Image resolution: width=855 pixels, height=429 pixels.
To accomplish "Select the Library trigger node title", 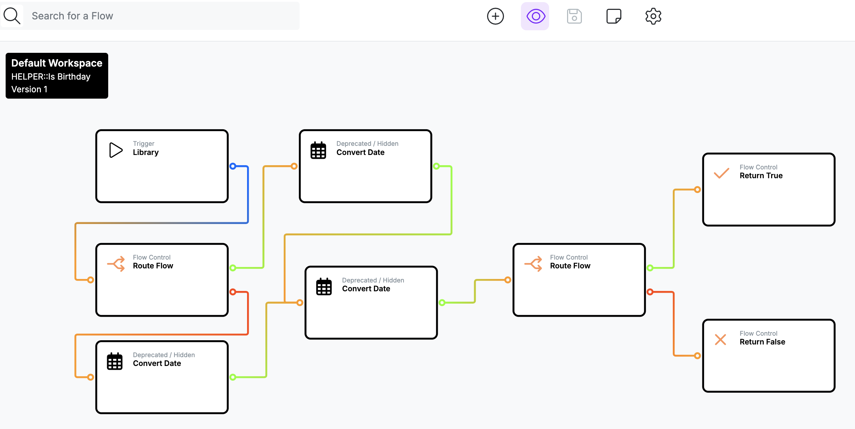I will point(146,153).
